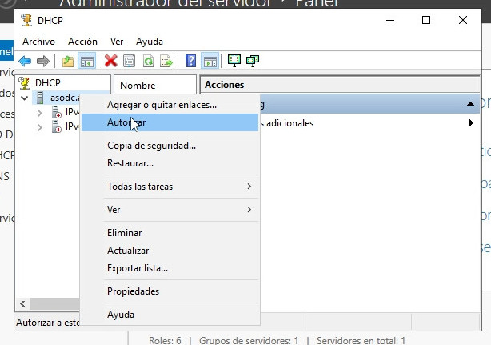This screenshot has height=345, width=491.
Task: Collapse the asodc server tree node
Action: pyautogui.click(x=25, y=98)
